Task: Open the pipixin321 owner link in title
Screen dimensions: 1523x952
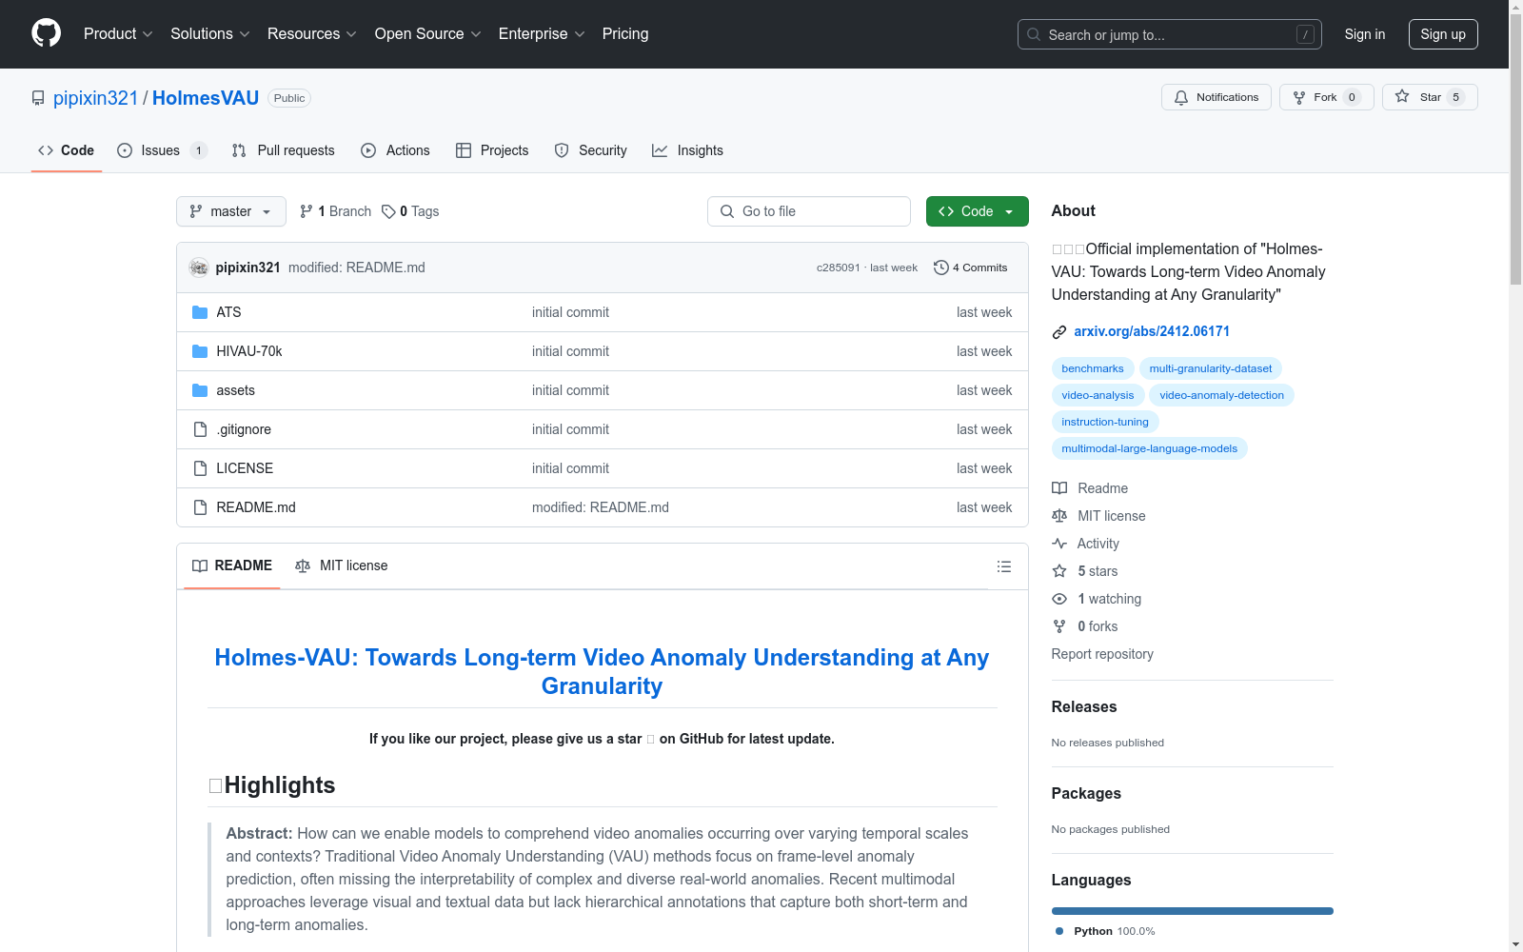Action: tap(95, 98)
